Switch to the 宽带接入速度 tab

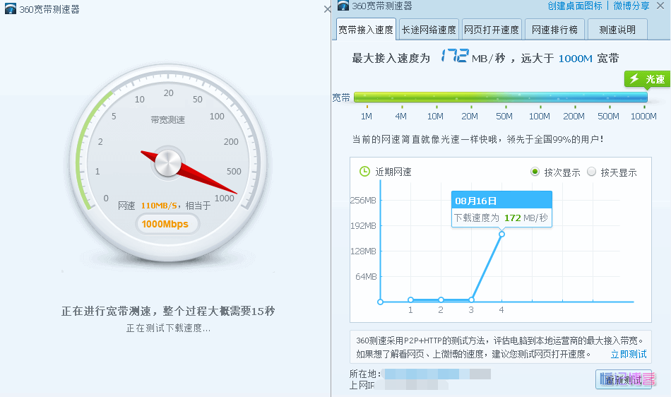pyautogui.click(x=366, y=30)
